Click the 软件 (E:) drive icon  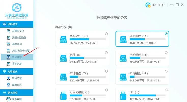(x=63, y=58)
